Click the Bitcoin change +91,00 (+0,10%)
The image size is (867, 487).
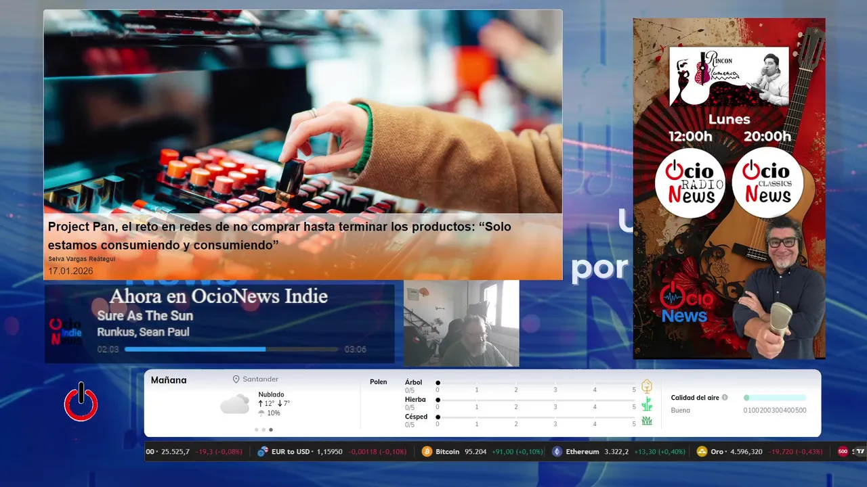point(517,452)
